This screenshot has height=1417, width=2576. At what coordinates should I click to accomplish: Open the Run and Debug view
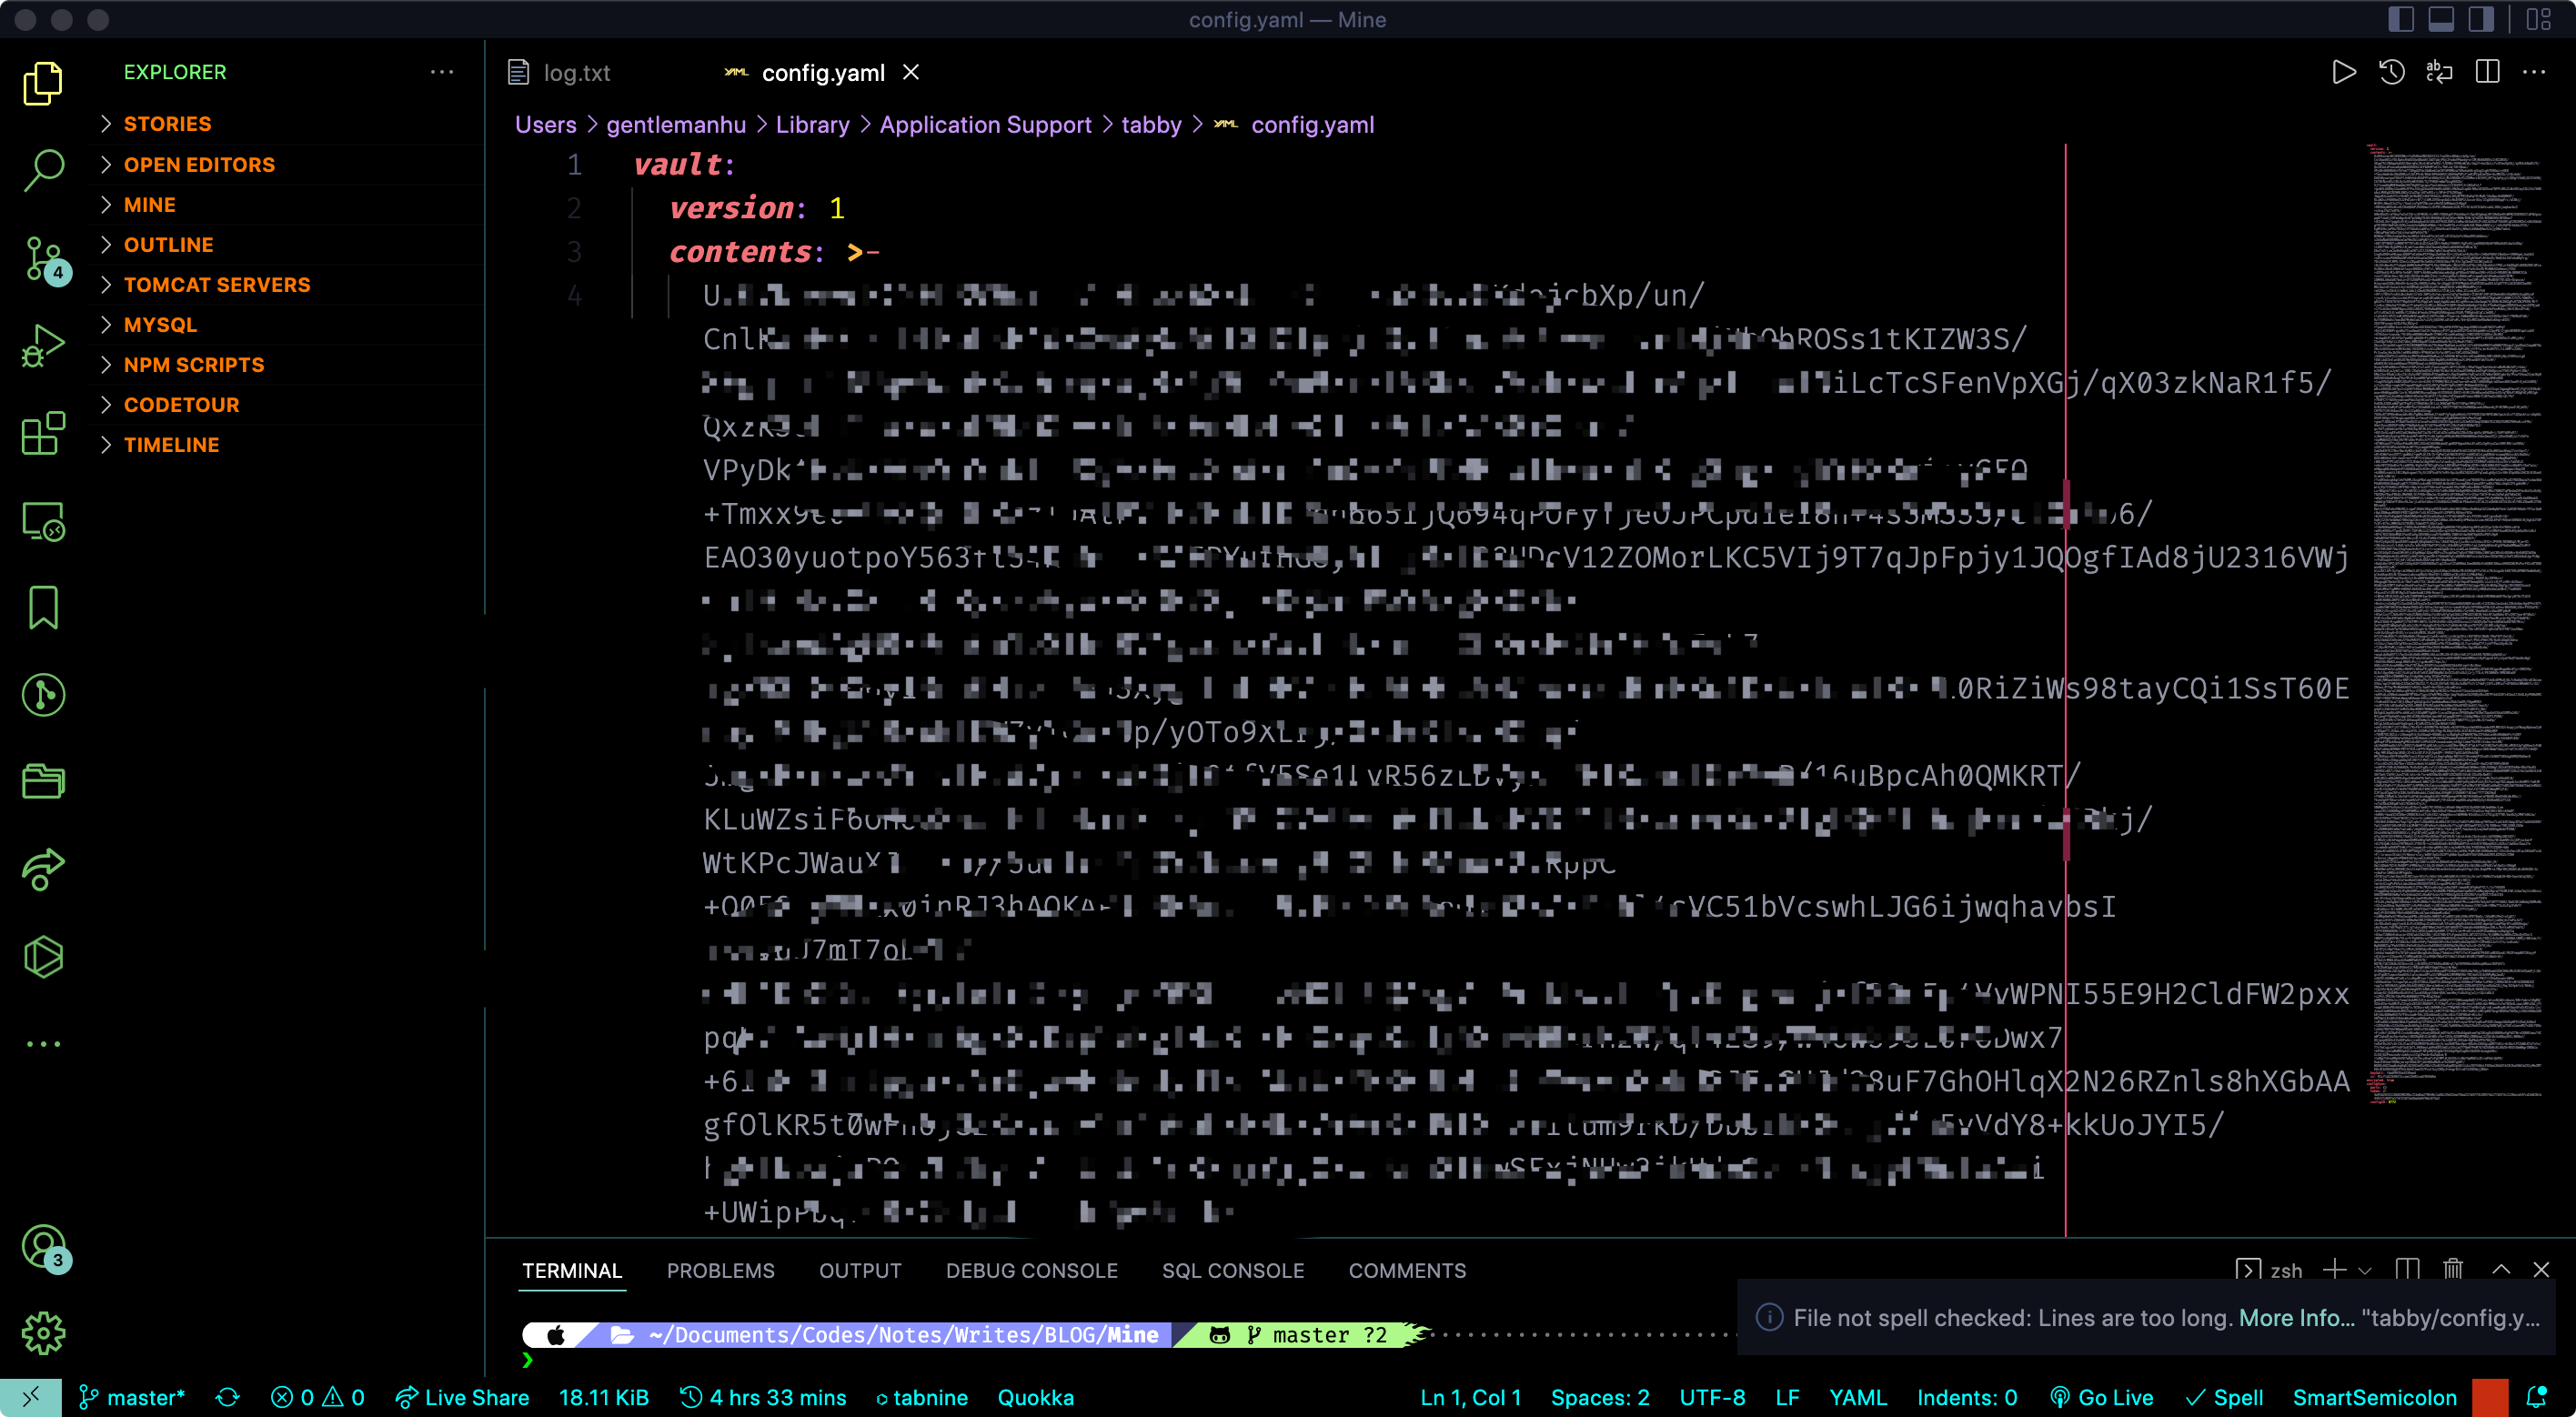click(x=43, y=346)
